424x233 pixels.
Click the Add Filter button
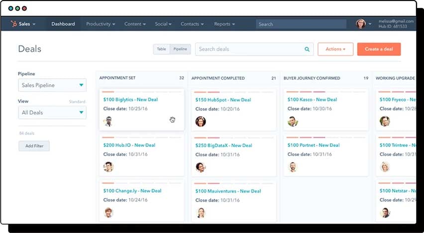pos(34,146)
